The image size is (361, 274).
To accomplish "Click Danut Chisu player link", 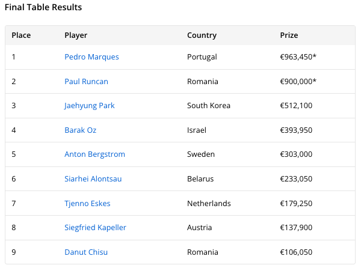I will point(86,252).
